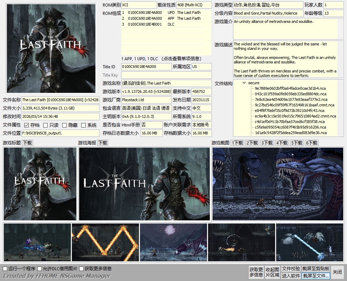Click the game title thumbnail below 游戏标题

point(40,184)
